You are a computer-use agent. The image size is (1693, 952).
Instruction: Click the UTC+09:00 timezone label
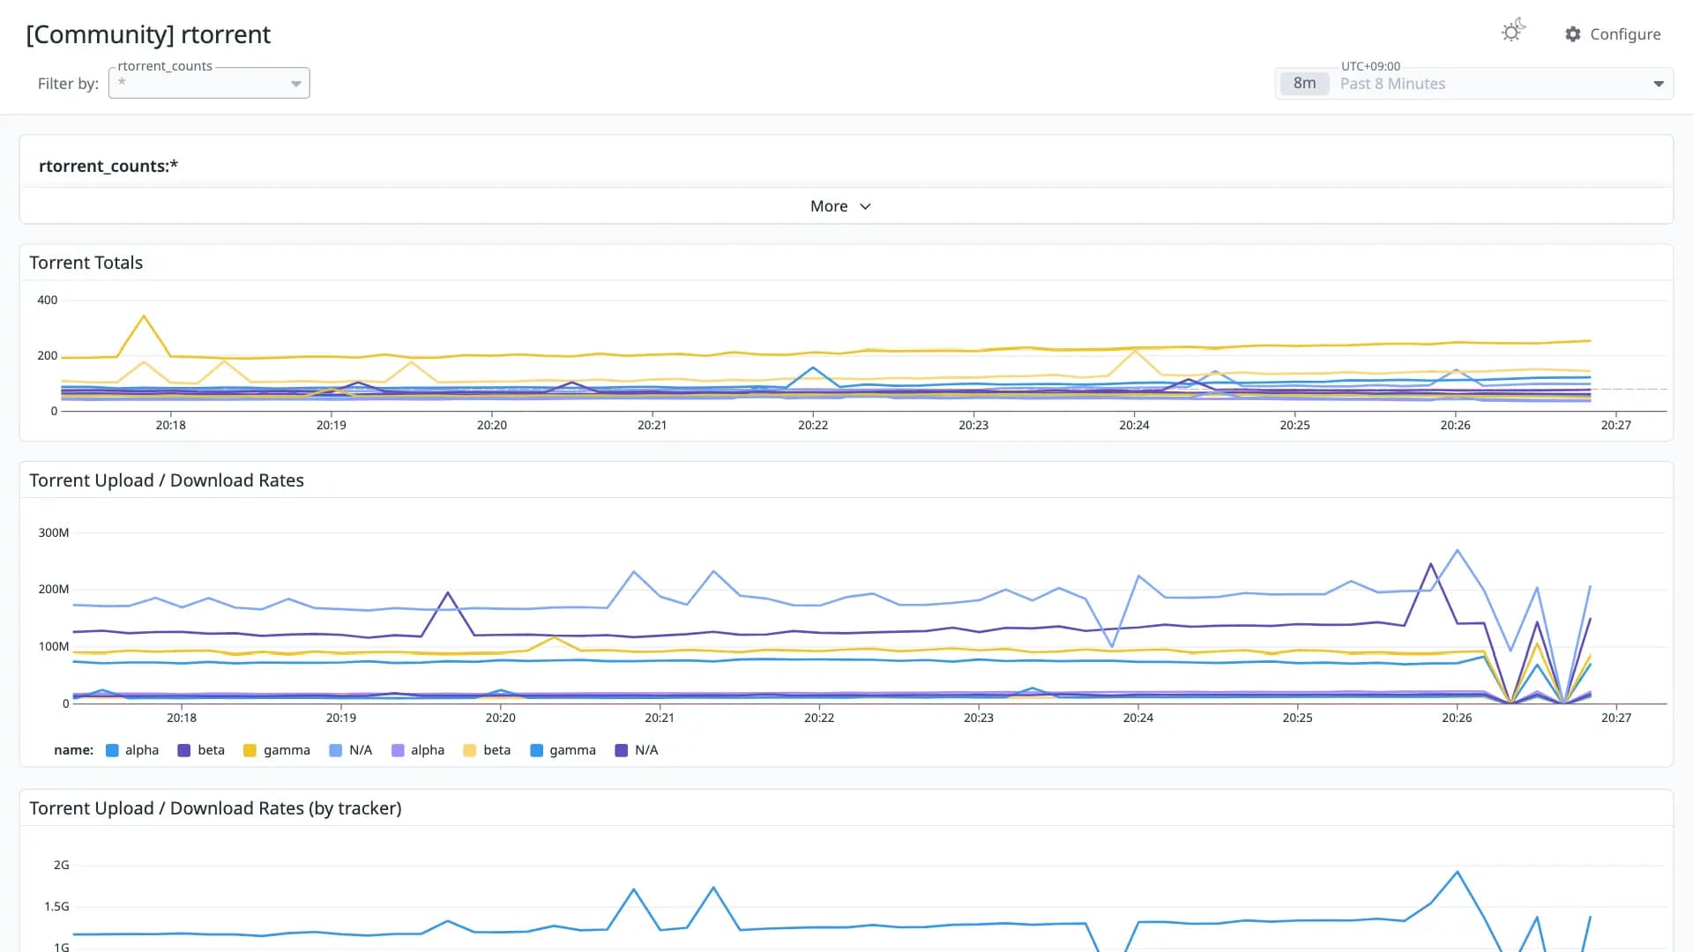(1370, 66)
